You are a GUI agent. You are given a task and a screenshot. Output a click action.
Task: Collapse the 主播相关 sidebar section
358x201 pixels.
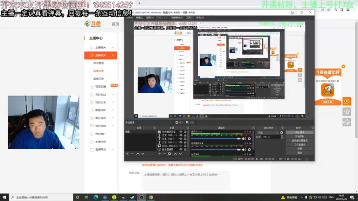(x=113, y=47)
